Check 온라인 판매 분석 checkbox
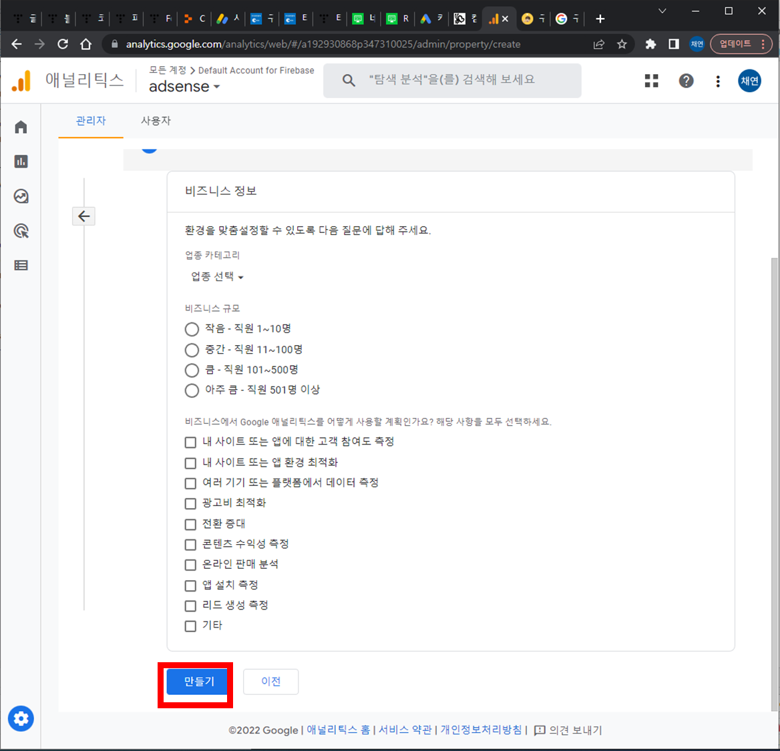Image resolution: width=780 pixels, height=751 pixels. click(x=190, y=565)
